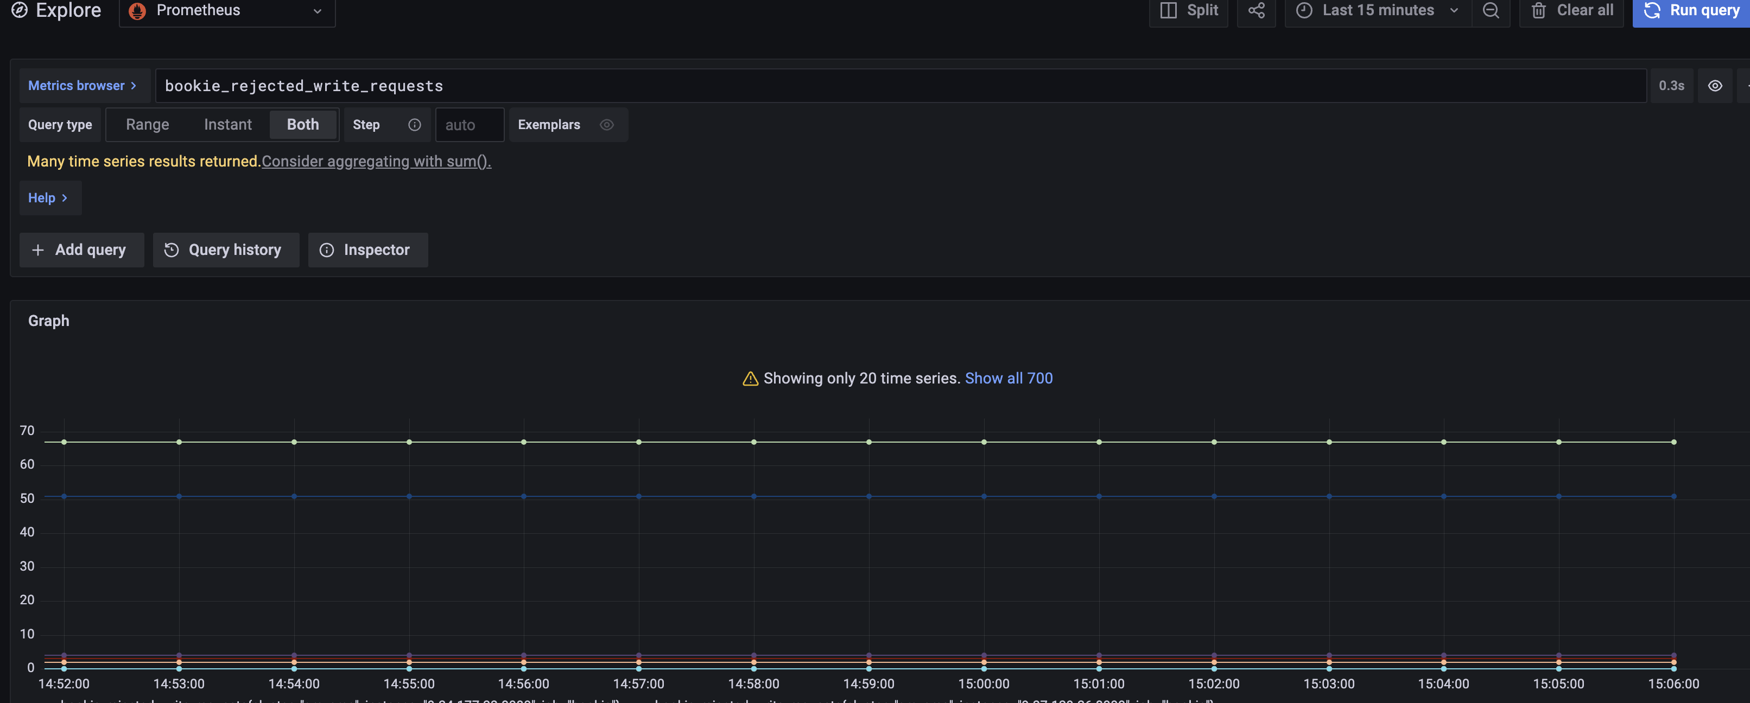Click the 14:52:00 x-axis label
Image resolution: width=1750 pixels, height=703 pixels.
pos(64,684)
